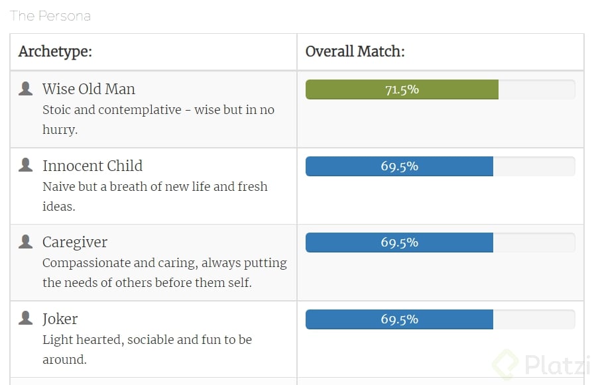596x385 pixels.
Task: Click the person icon beside Innocent Child
Action: [26, 166]
